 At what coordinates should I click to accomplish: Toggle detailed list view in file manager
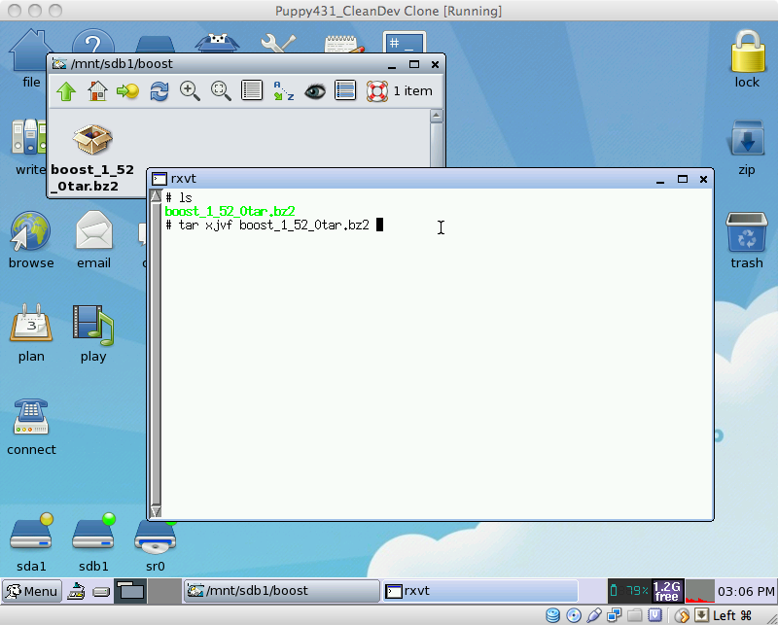click(x=345, y=90)
